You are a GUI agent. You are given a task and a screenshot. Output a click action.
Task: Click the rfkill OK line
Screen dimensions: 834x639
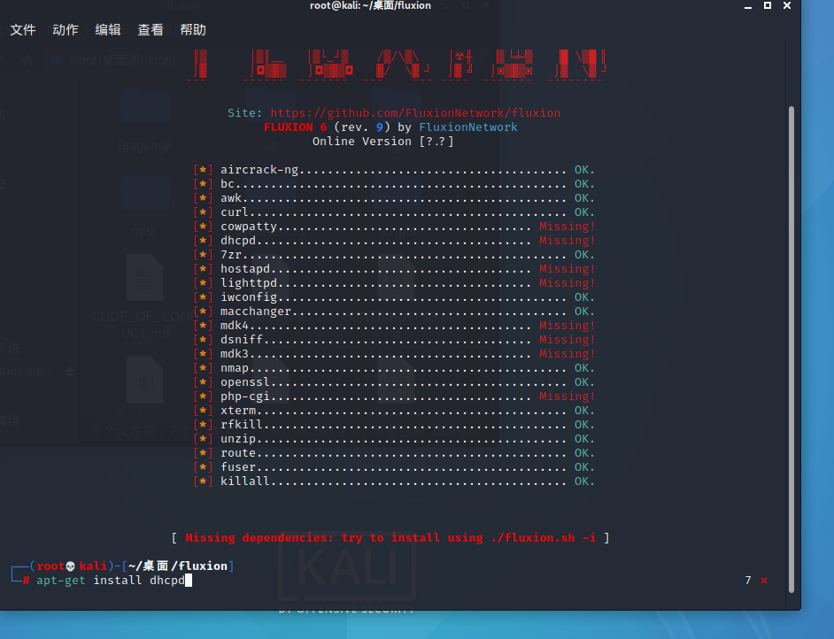click(x=394, y=424)
